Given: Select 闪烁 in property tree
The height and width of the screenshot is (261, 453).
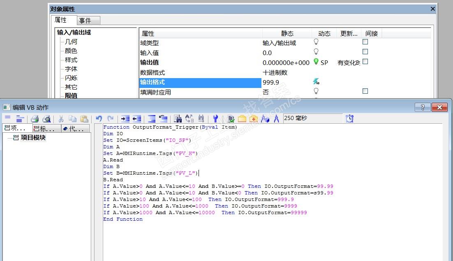Looking at the screenshot, I should tap(71, 78).
